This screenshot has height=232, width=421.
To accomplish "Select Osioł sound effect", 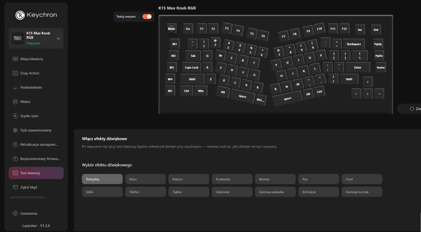I will 362,179.
